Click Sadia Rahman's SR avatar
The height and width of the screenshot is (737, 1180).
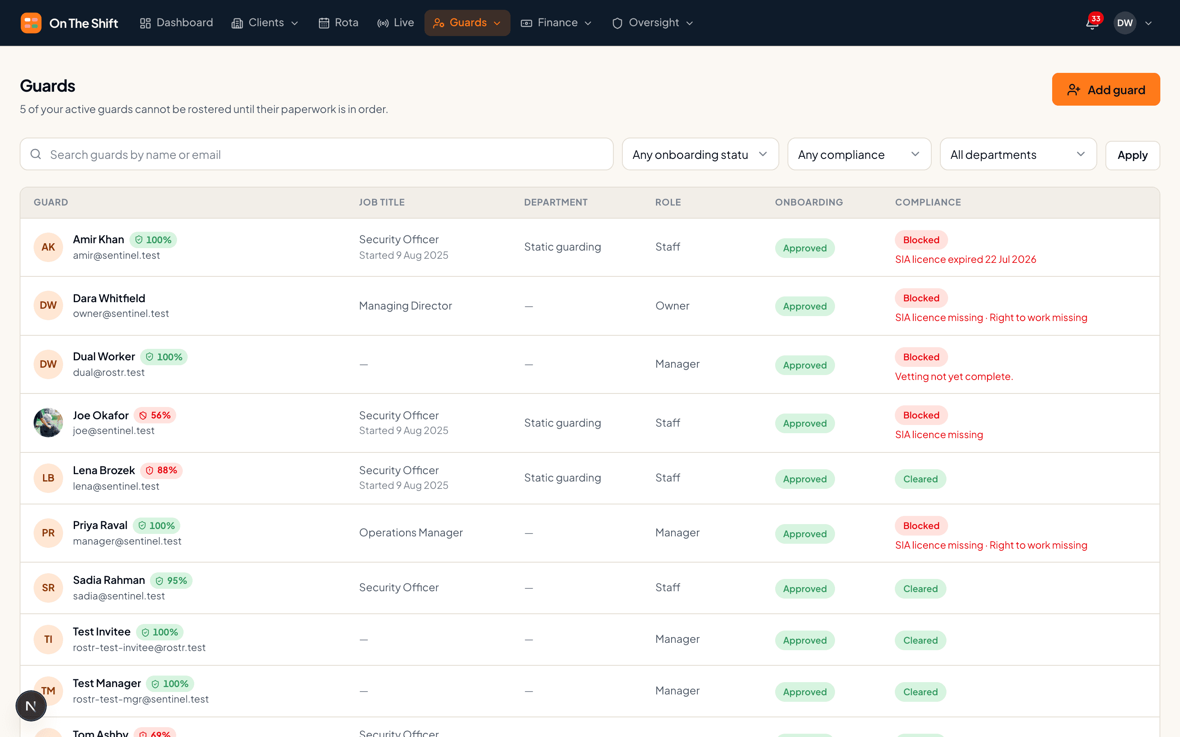pyautogui.click(x=48, y=588)
